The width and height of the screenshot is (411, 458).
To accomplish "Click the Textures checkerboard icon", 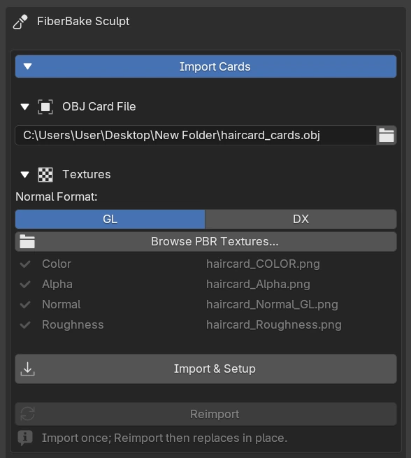I will click(45, 175).
